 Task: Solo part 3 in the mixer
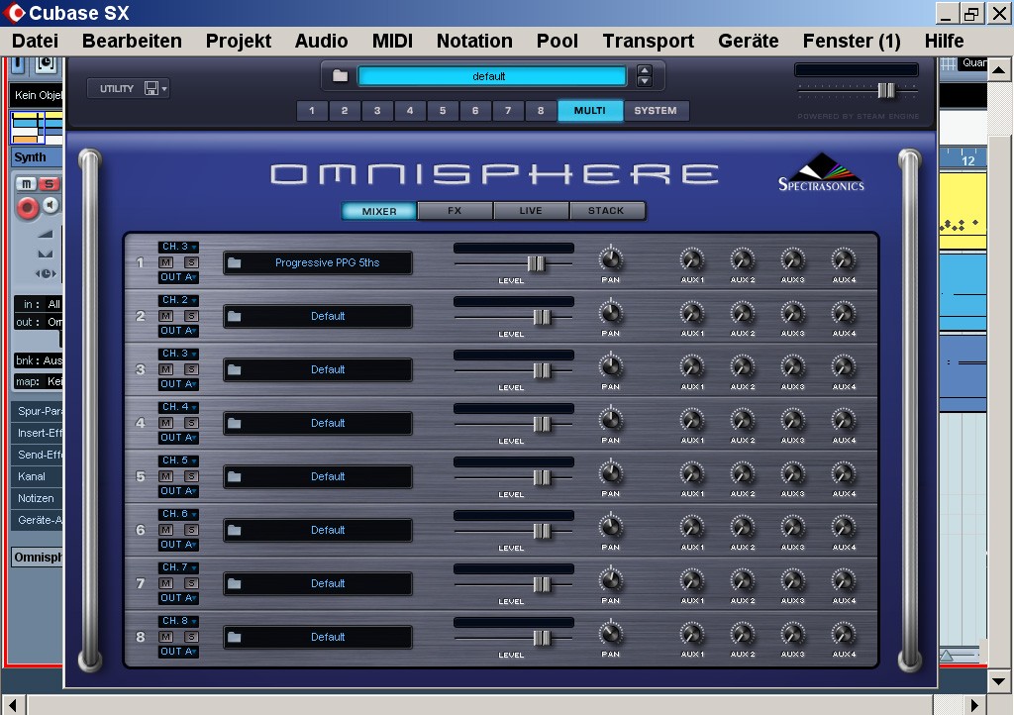pyautogui.click(x=191, y=369)
